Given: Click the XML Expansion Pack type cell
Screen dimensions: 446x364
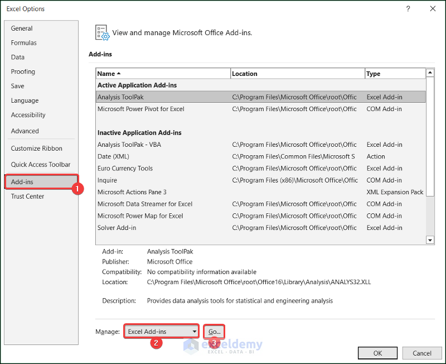Looking at the screenshot, I should click(395, 192).
